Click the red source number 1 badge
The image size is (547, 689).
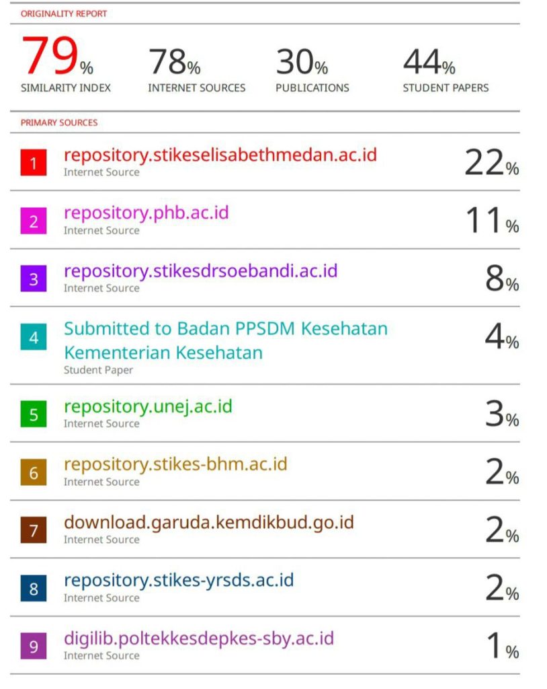[x=34, y=163]
